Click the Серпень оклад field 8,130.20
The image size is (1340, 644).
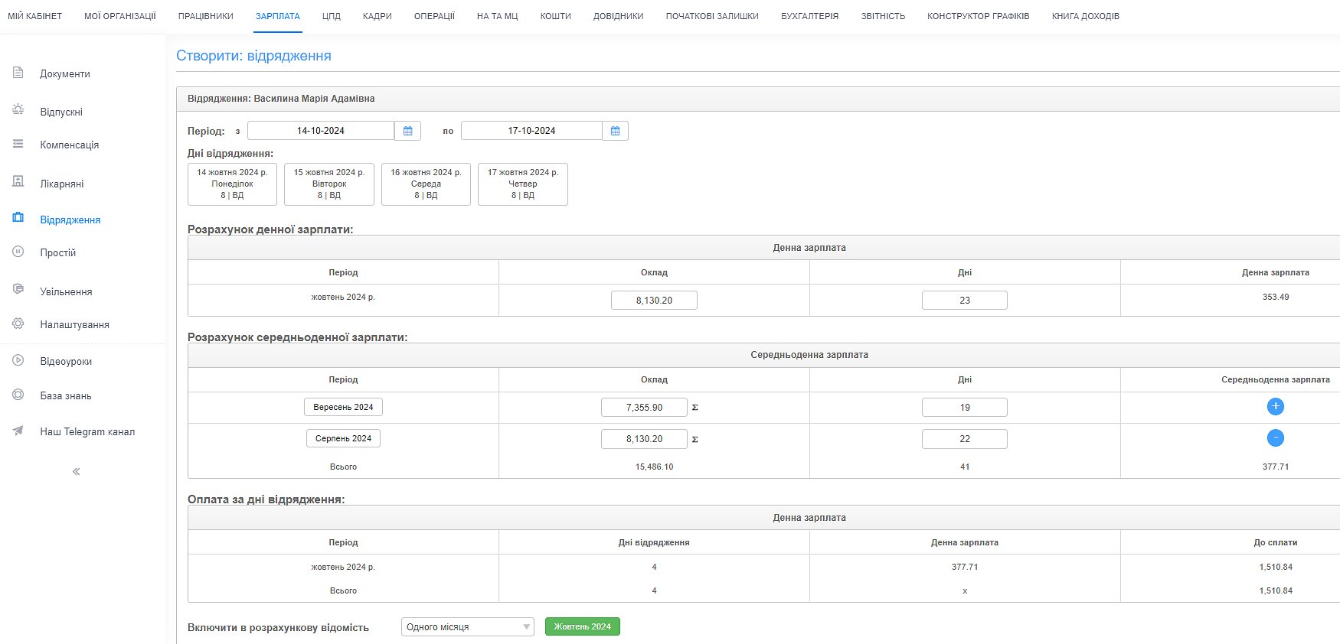tap(644, 439)
